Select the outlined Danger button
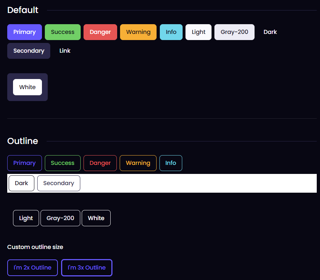Image resolution: width=320 pixels, height=280 pixels. [100, 163]
